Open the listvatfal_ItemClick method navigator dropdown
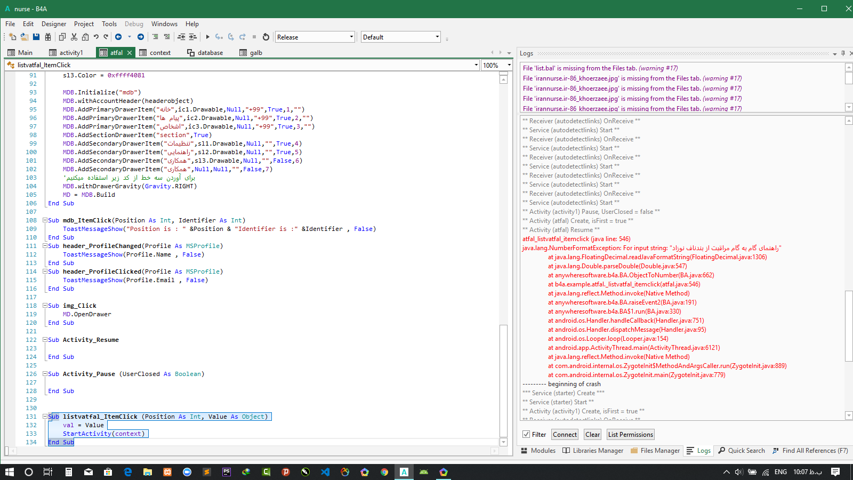Viewport: 853px width, 480px height. tap(477, 65)
